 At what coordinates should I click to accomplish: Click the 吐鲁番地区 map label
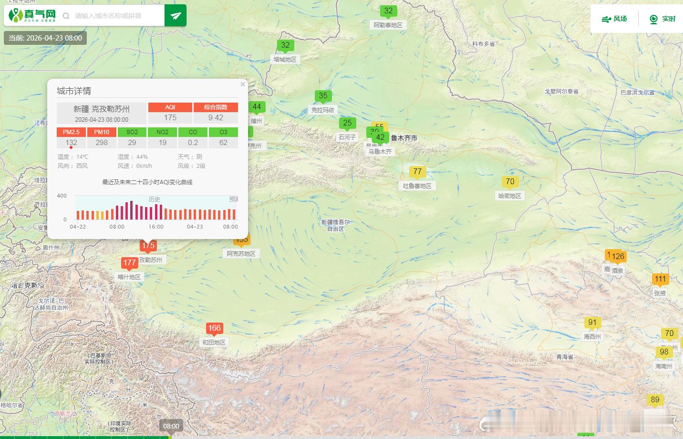pyautogui.click(x=417, y=186)
